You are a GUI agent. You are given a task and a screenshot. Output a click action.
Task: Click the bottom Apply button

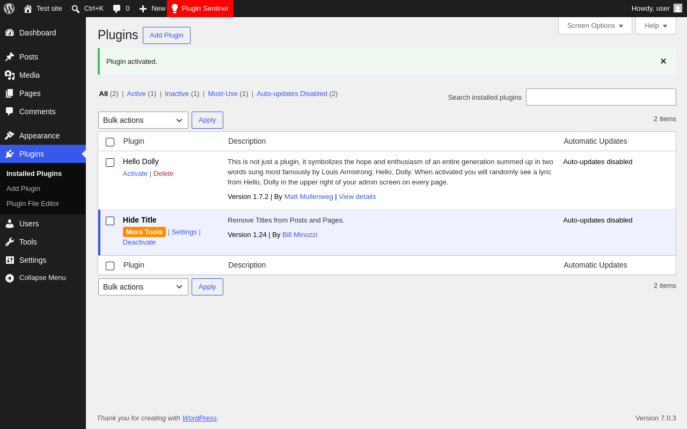[207, 287]
